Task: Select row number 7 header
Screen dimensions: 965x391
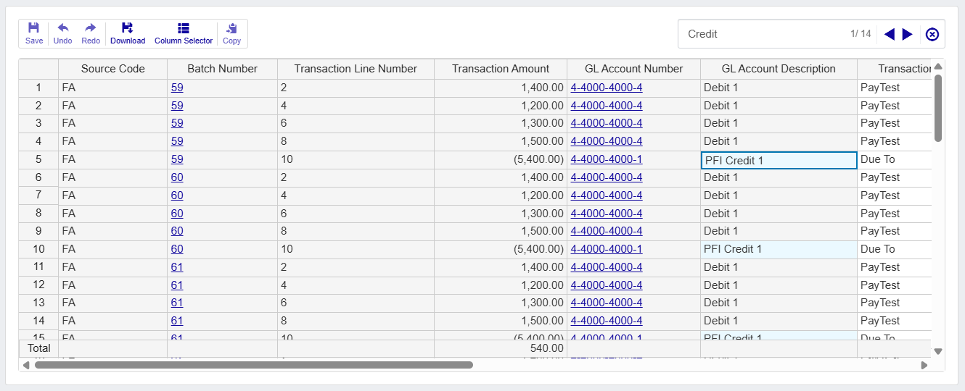Action: 38,195
